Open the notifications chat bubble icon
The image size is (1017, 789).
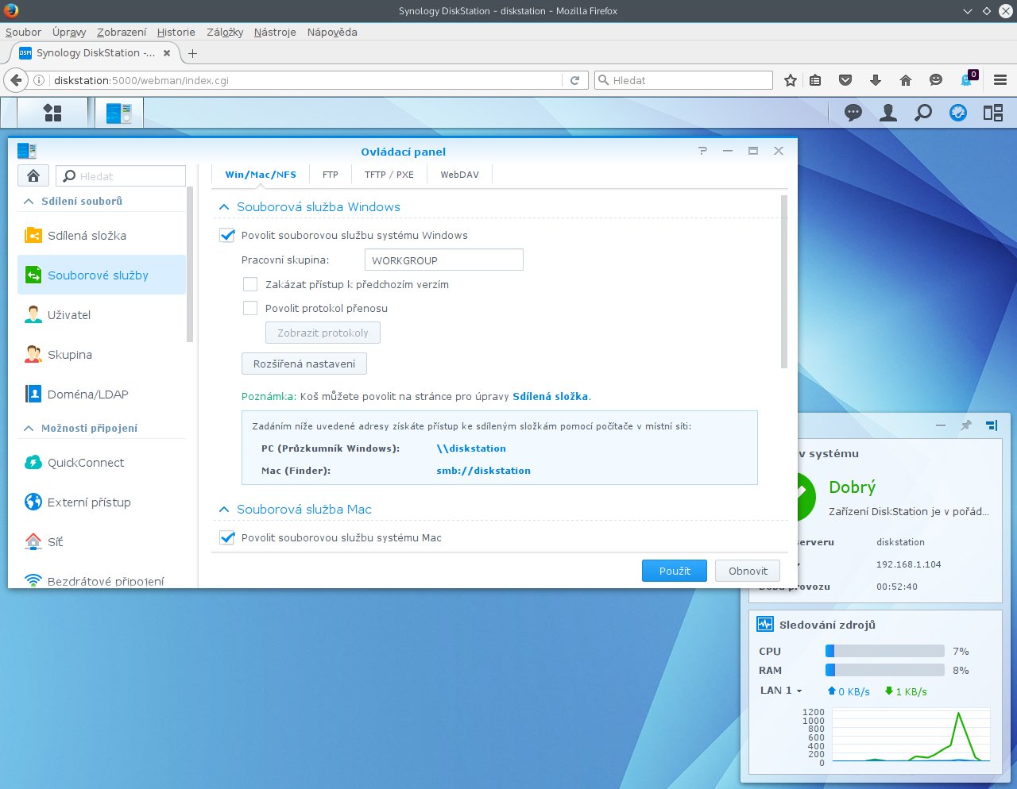pos(853,113)
